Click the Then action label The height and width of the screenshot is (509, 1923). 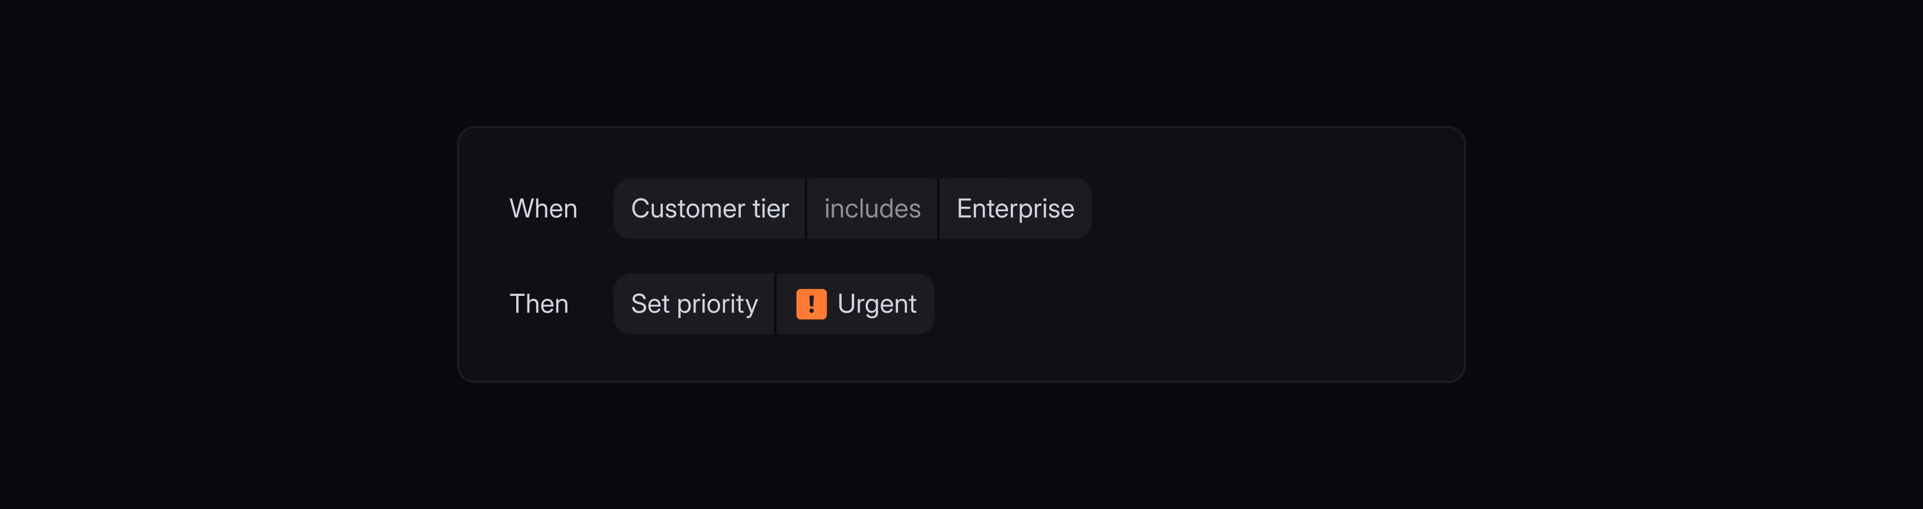click(x=539, y=304)
